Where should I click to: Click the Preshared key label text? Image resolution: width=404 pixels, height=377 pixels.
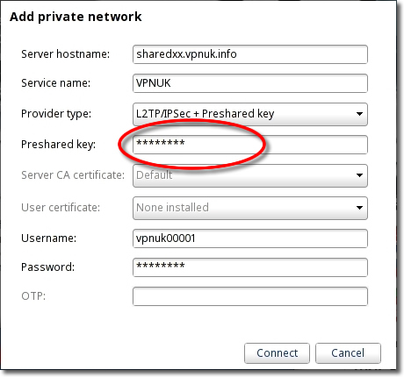[x=58, y=145]
